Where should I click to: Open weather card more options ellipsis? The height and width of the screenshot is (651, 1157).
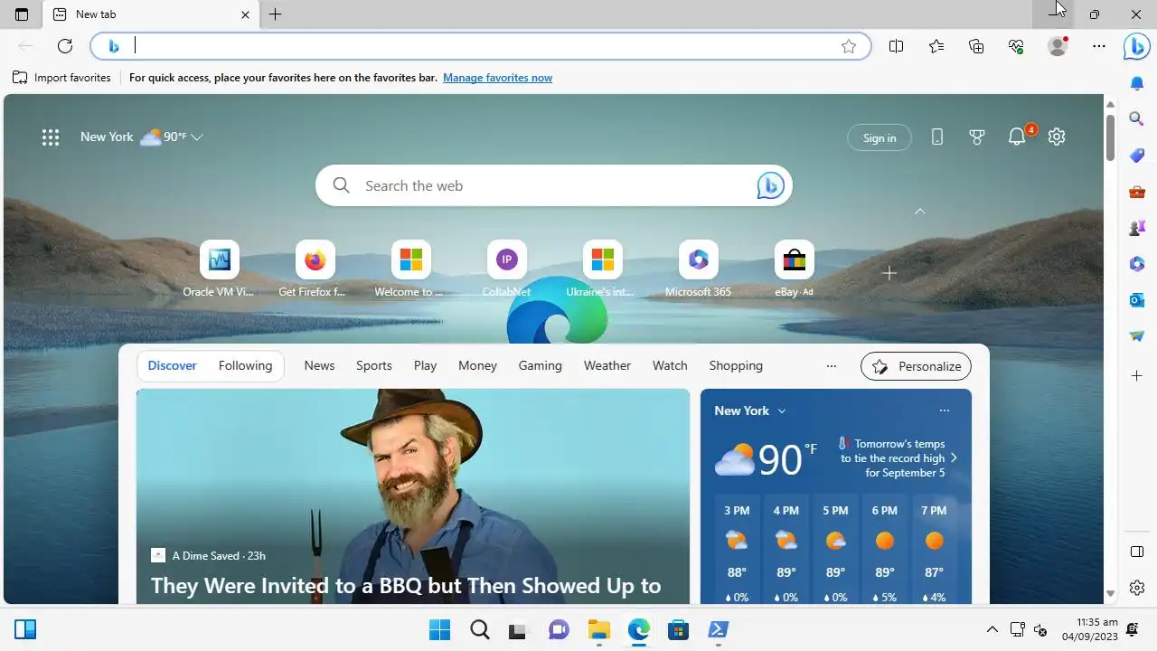pyautogui.click(x=945, y=410)
